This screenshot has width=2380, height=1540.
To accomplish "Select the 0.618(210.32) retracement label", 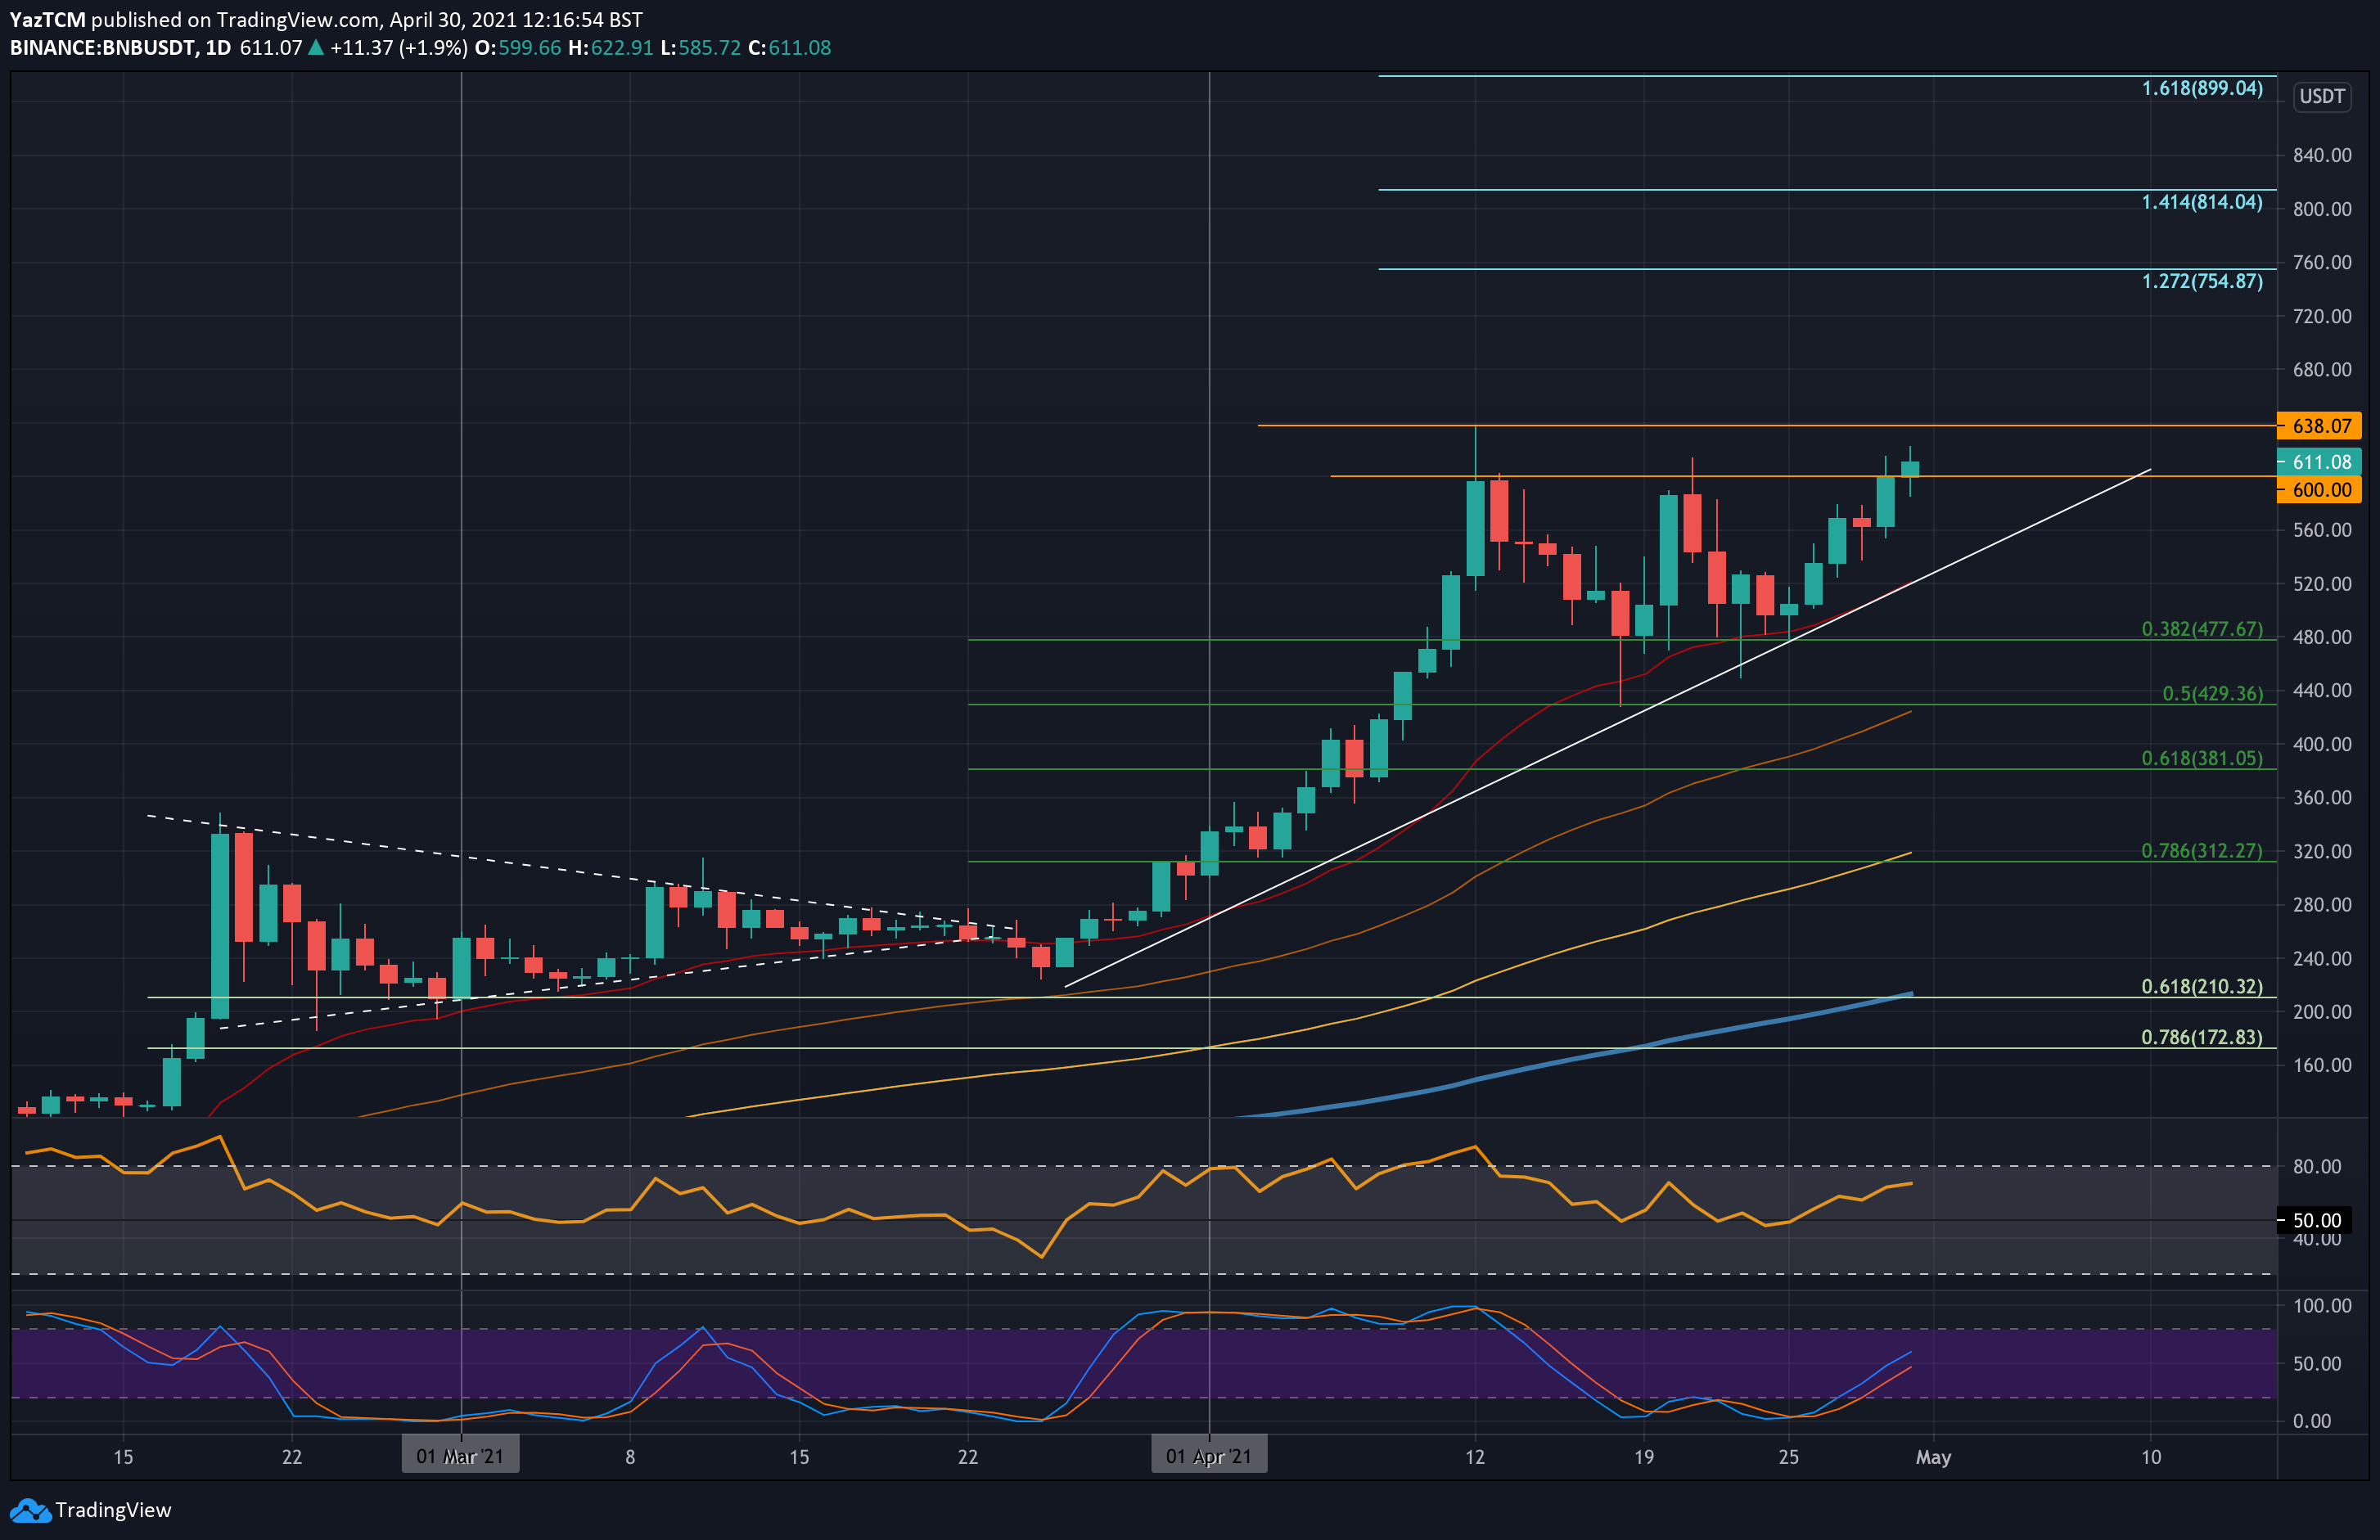I will 2201,987.
